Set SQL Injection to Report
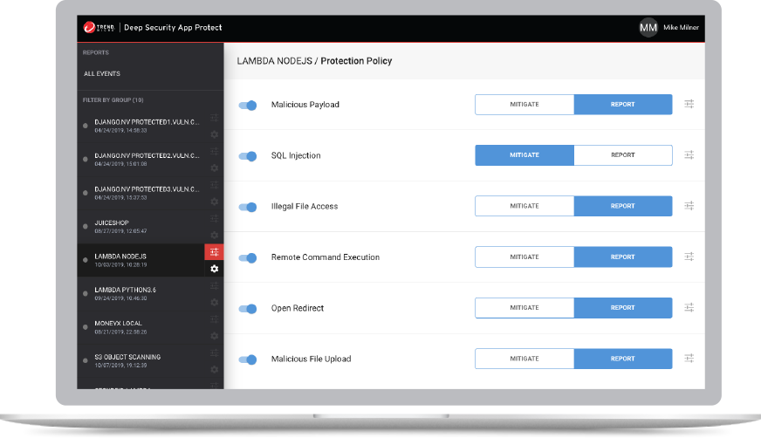Viewport: 761px width, 438px height. [x=623, y=155]
